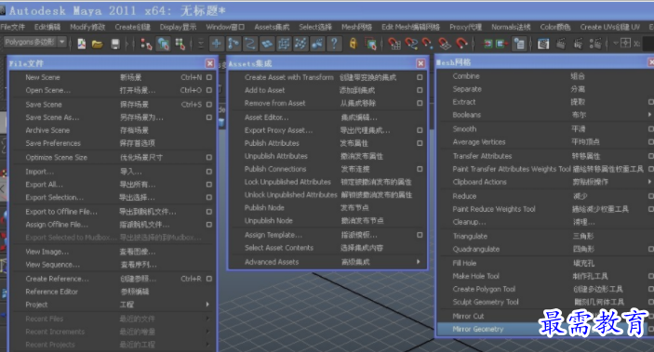654x352 pixels.
Task: Enable the snap to curves magnet icon
Action: [x=411, y=44]
